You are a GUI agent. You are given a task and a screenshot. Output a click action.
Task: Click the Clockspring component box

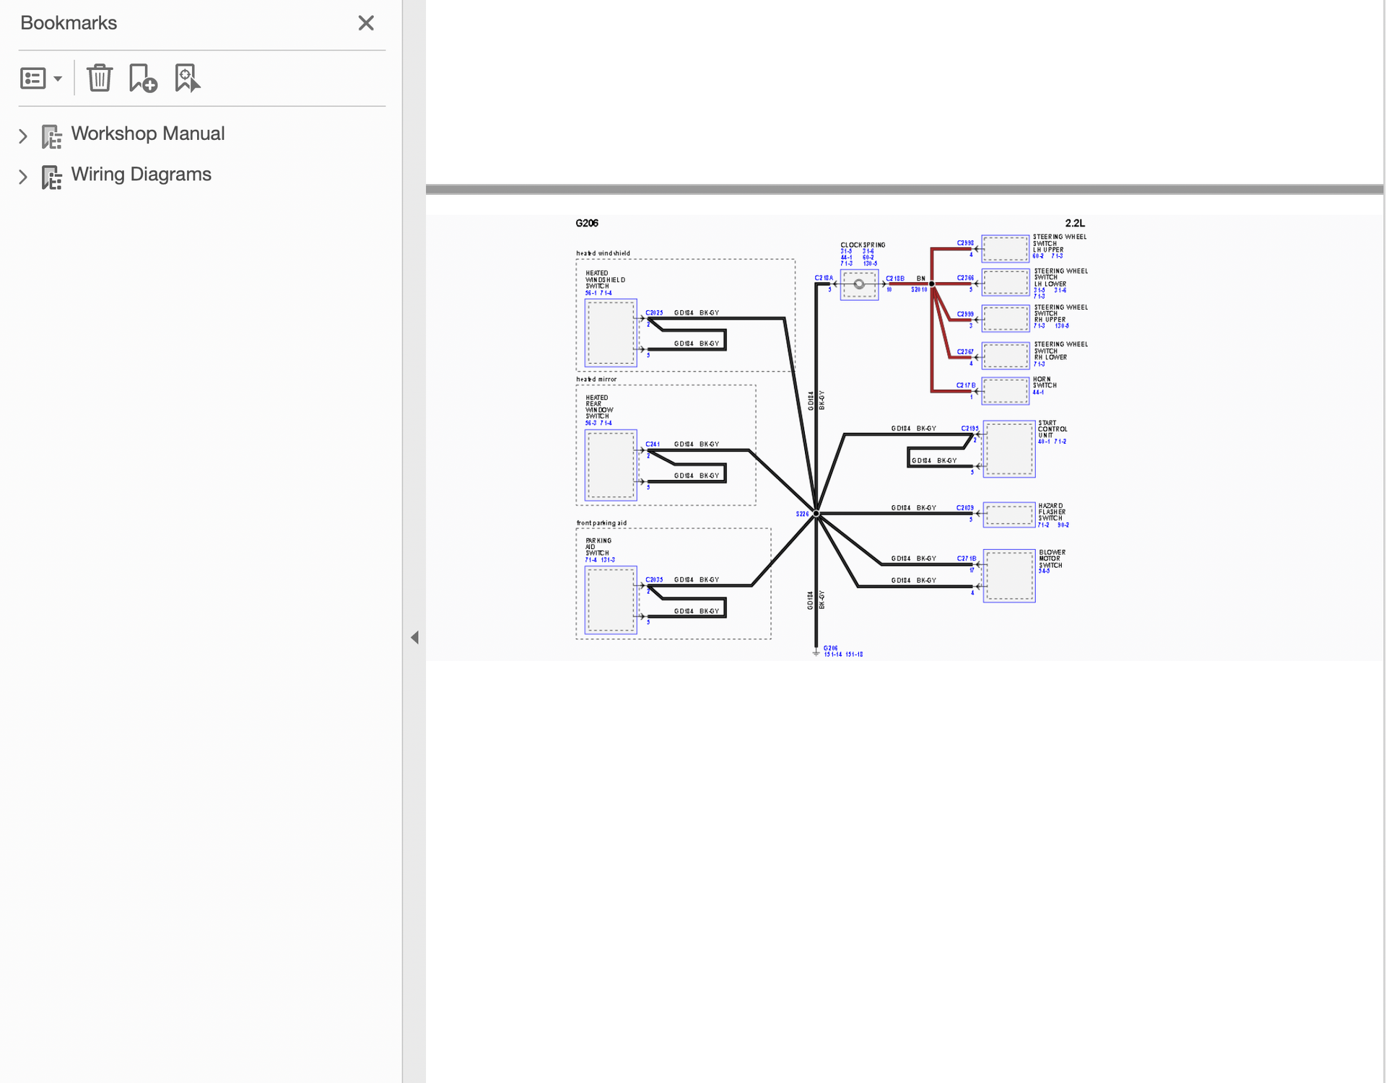tap(859, 284)
